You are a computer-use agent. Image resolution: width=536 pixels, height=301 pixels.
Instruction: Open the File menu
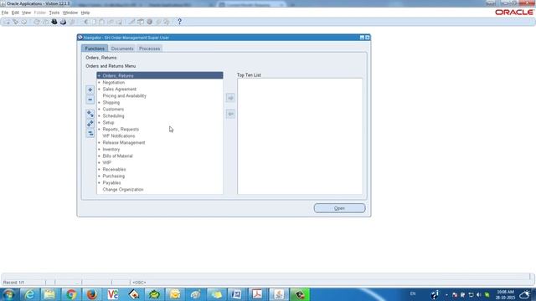[x=5, y=13]
